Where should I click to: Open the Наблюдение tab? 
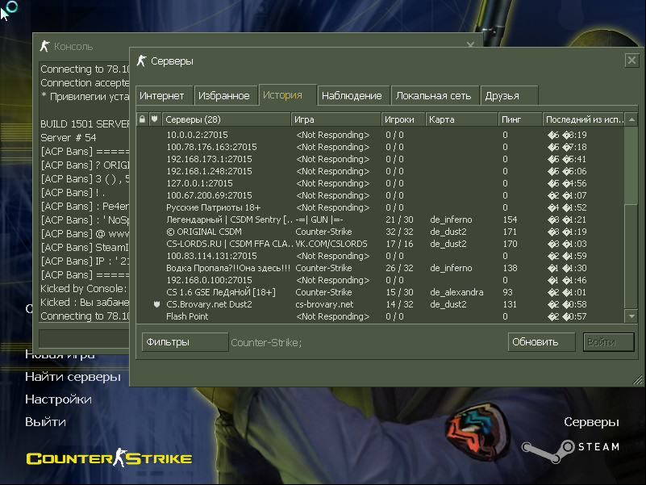[x=352, y=96]
